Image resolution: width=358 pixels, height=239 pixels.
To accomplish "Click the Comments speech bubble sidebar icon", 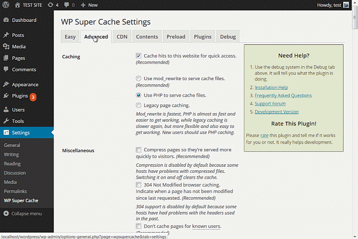I will [x=6, y=69].
